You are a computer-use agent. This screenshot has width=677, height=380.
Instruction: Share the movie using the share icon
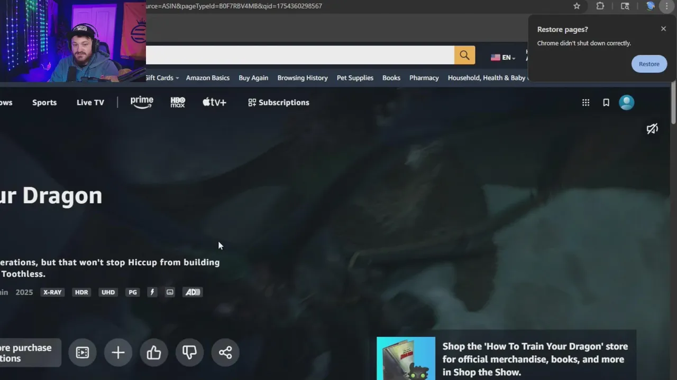pyautogui.click(x=225, y=353)
